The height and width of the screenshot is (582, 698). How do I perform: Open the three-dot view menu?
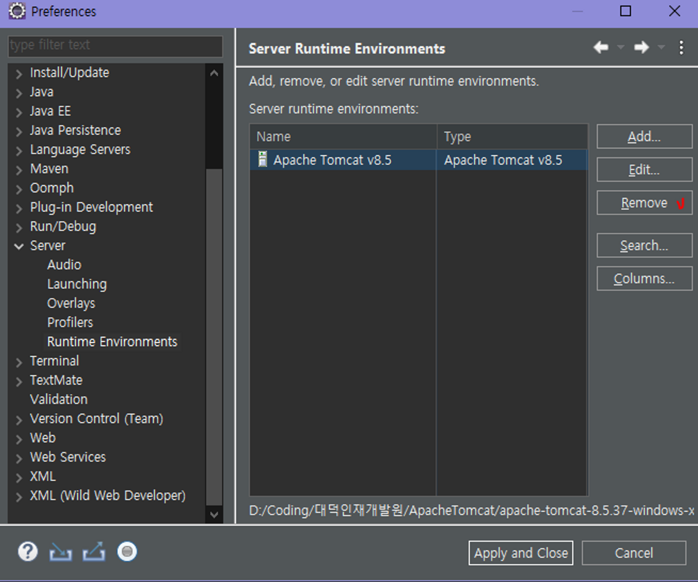[681, 47]
